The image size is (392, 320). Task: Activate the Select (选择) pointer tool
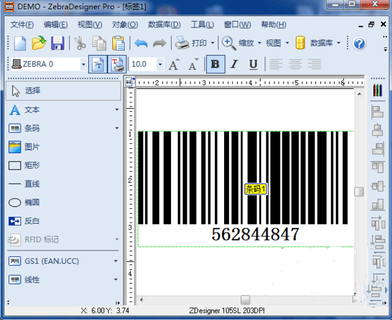[x=63, y=91]
